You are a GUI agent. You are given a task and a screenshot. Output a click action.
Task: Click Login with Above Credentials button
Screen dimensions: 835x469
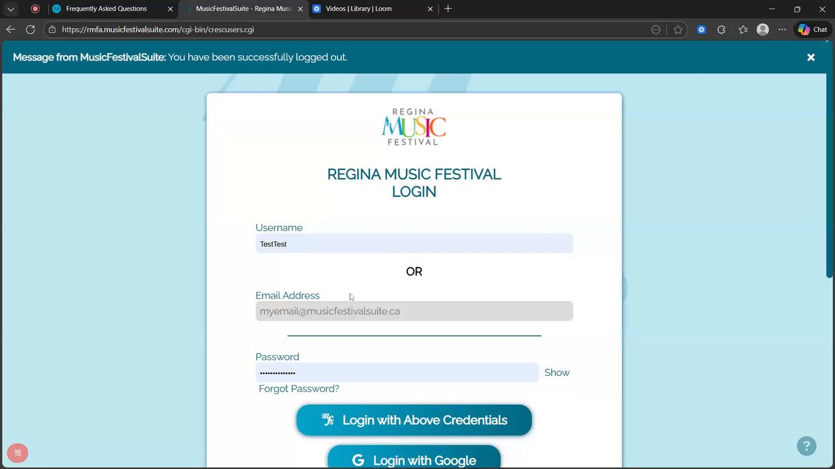(x=414, y=420)
